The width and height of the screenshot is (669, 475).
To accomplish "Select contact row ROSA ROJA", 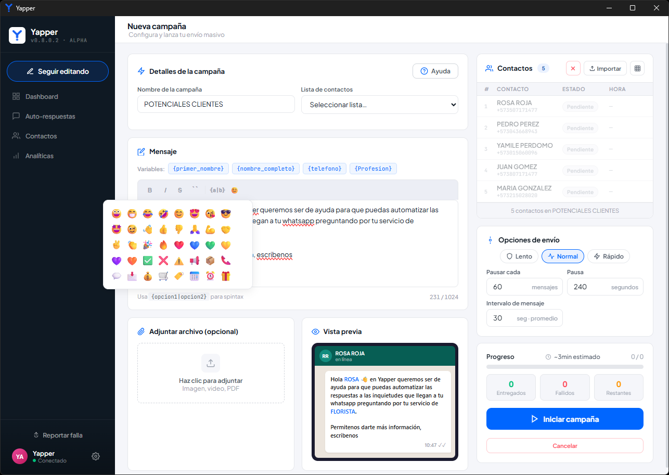I will [x=565, y=106].
